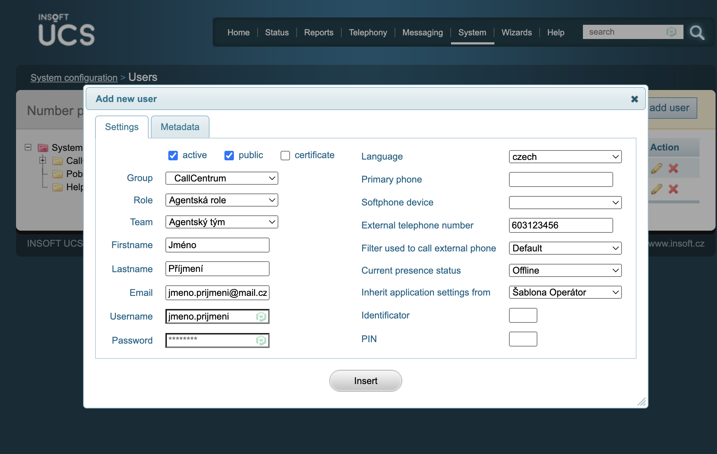Click the System folder icon in tree

[x=43, y=148]
